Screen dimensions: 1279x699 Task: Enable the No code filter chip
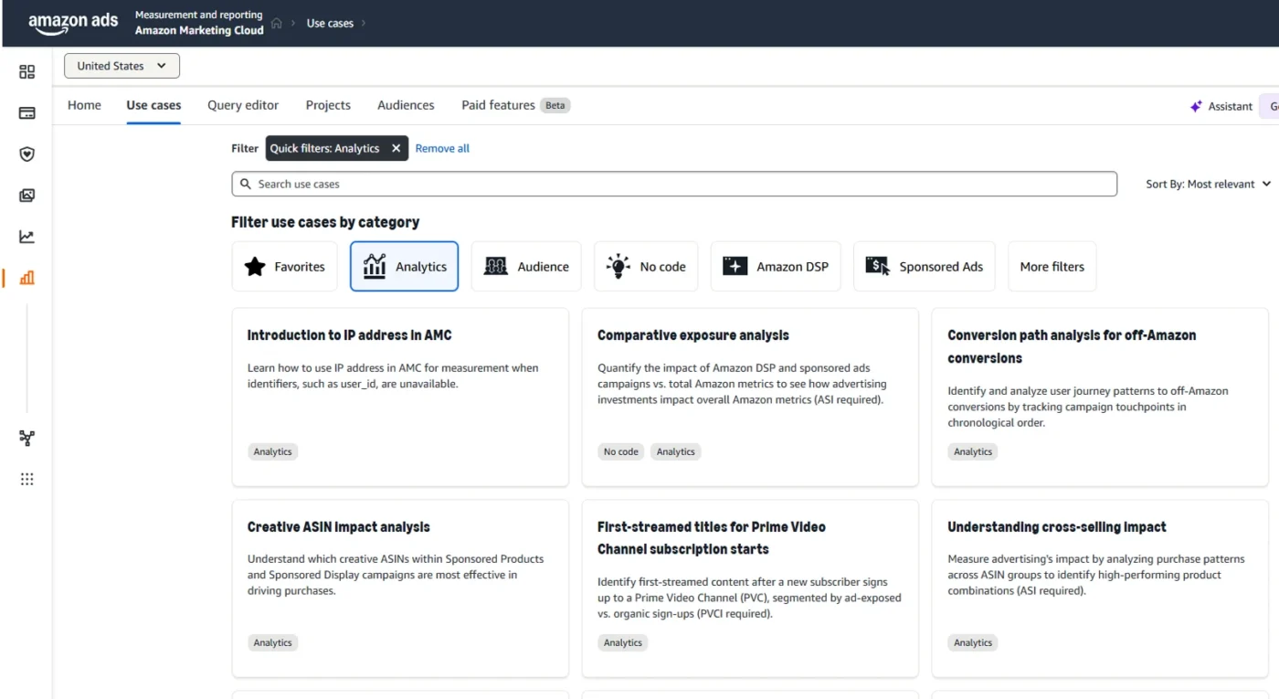point(646,266)
